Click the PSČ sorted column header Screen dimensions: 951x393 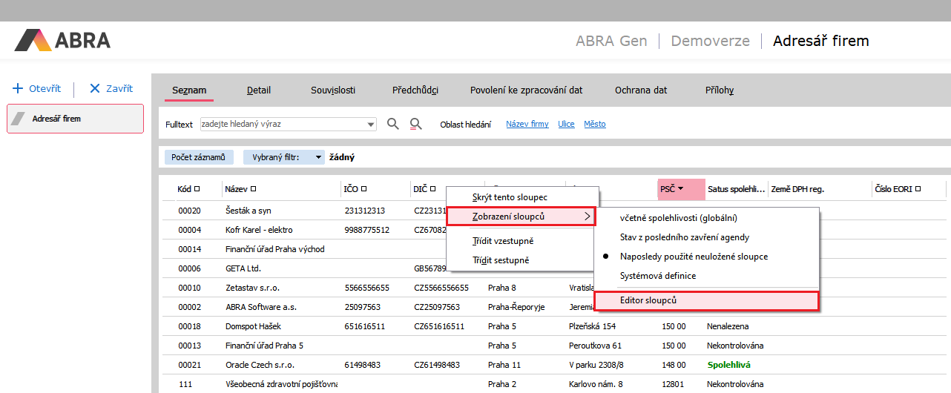click(x=672, y=189)
